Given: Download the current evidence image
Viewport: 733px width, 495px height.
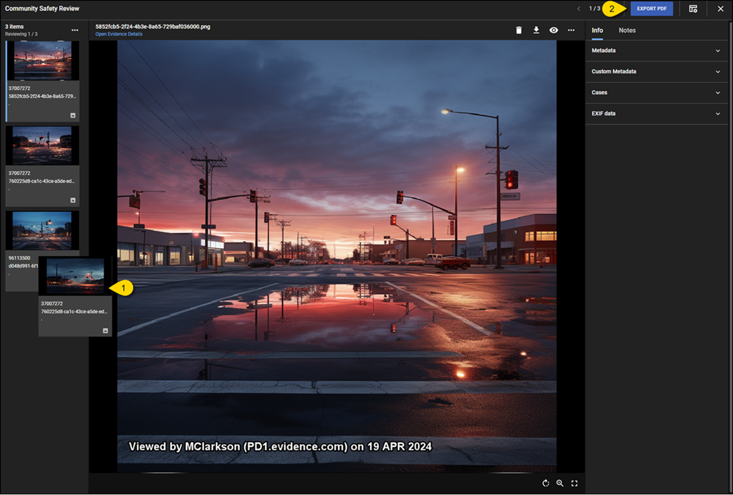Looking at the screenshot, I should [536, 30].
